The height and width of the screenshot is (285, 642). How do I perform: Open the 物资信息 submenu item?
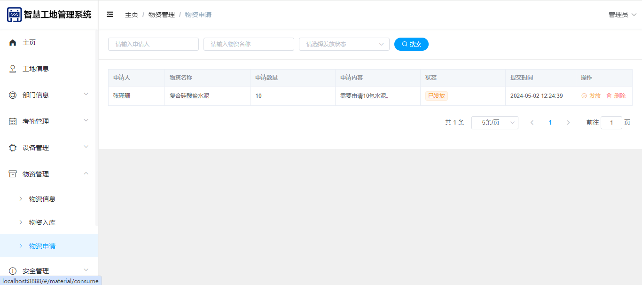pyautogui.click(x=42, y=199)
